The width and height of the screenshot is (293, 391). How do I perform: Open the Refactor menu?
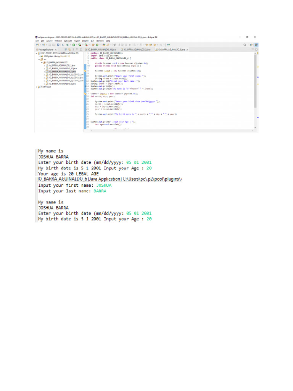point(58,40)
